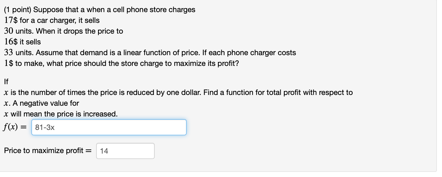The height and width of the screenshot is (177, 442).
Task: Select the Price to maximize profit input box
Action: [x=125, y=151]
